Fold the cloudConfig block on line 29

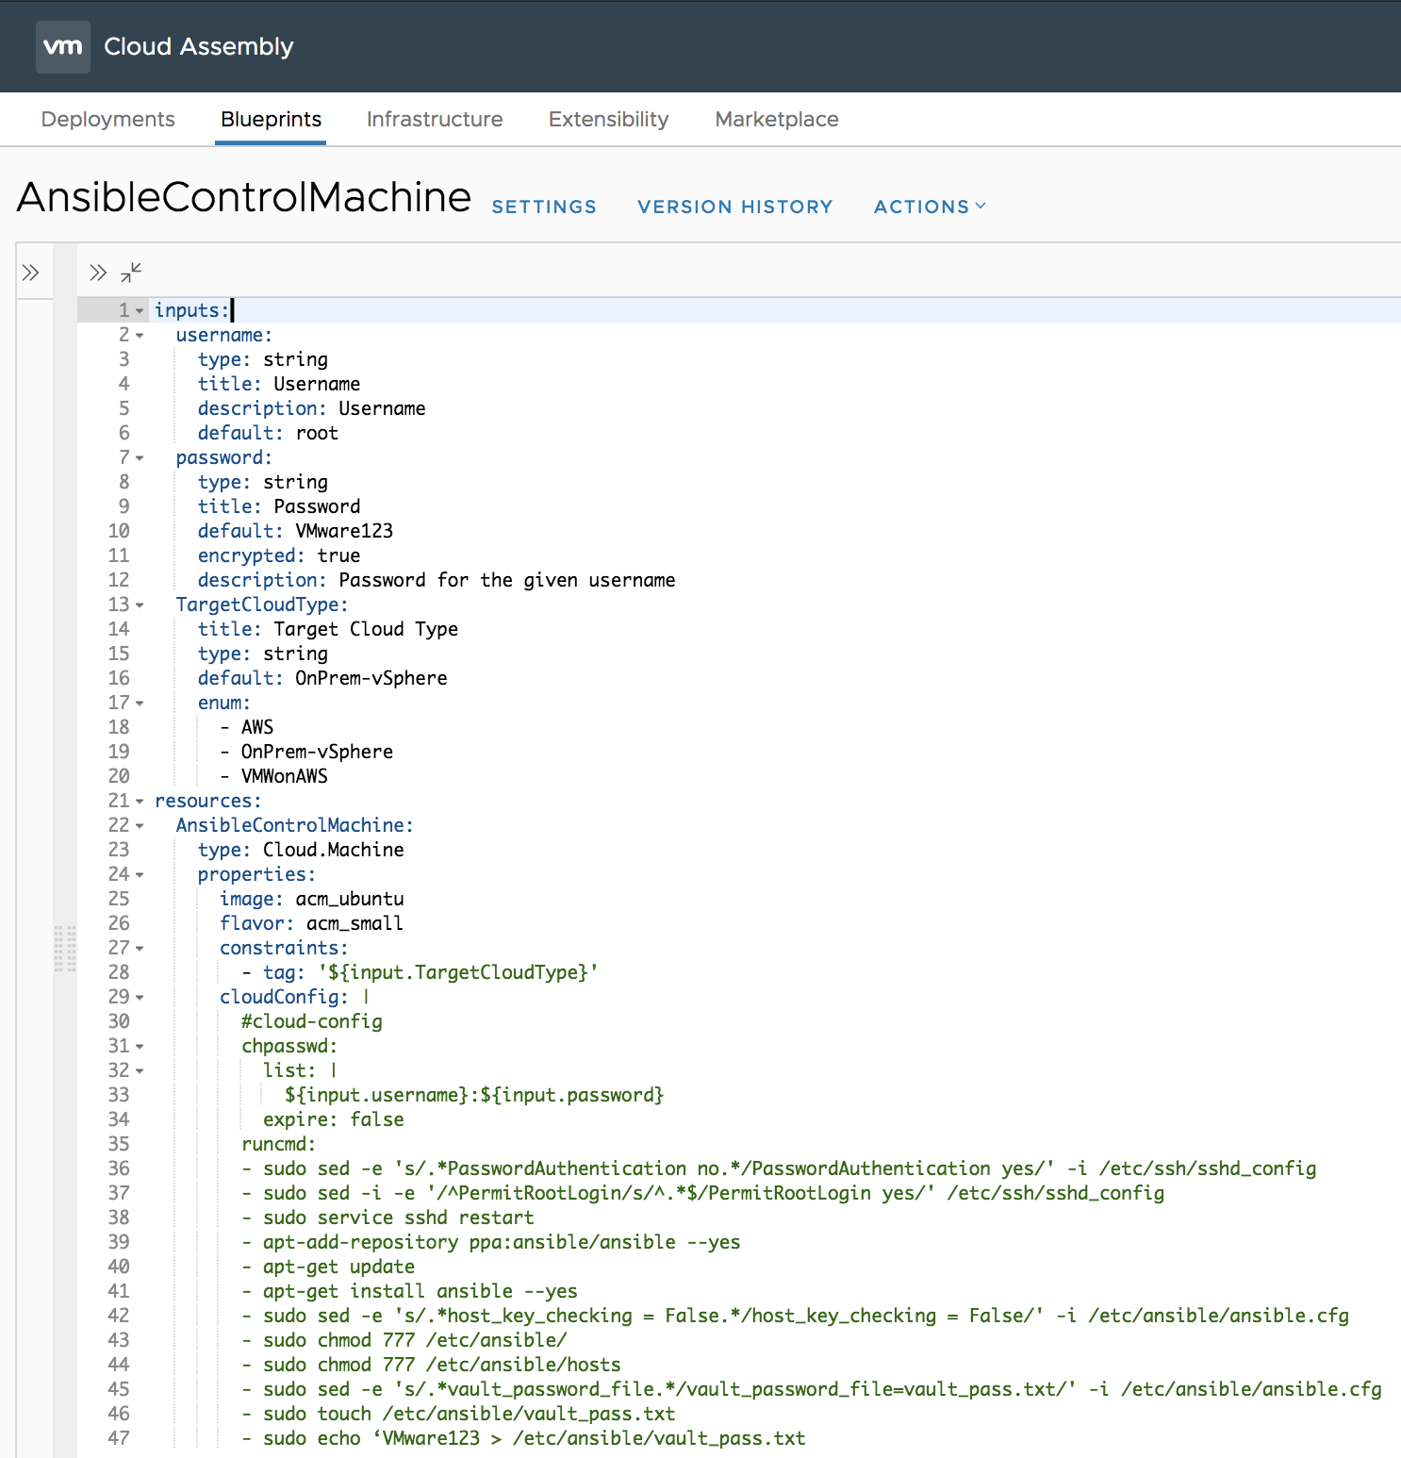pyautogui.click(x=140, y=998)
